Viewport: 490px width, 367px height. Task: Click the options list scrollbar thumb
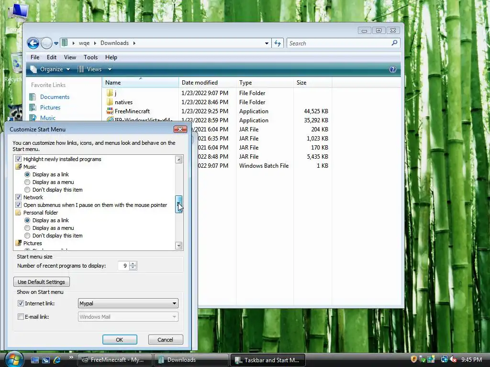pos(179,205)
